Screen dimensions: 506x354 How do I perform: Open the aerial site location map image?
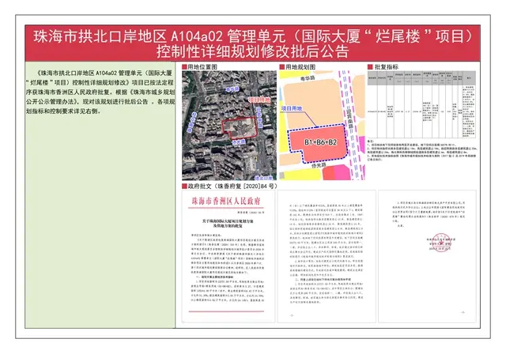[229, 126]
